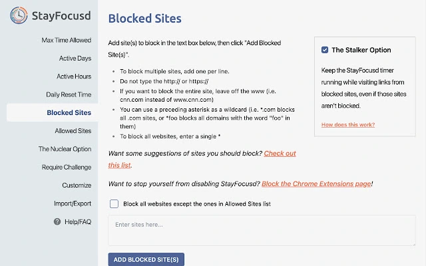
Task: Click the 'The Stalker Option' label
Action: [x=361, y=50]
